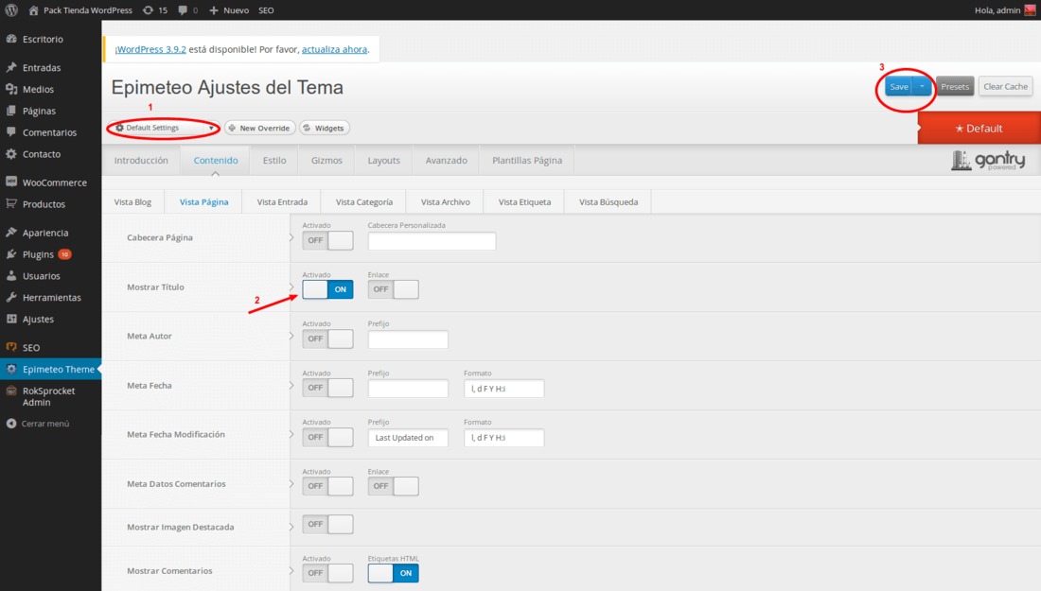
Task: Open Vista Entrada sub-tab
Action: tap(282, 201)
